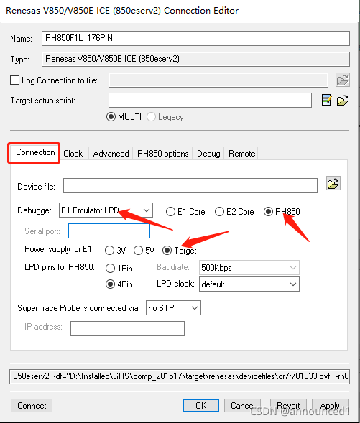Select MULTI script type
Viewport: 360px width, 423px height.
[111, 117]
